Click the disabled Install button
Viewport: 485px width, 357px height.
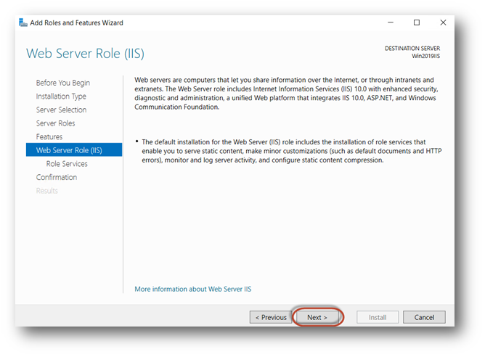click(x=378, y=317)
